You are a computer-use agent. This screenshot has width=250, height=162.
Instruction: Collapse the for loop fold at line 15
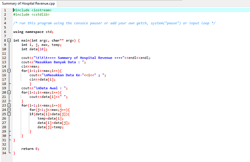(9, 71)
